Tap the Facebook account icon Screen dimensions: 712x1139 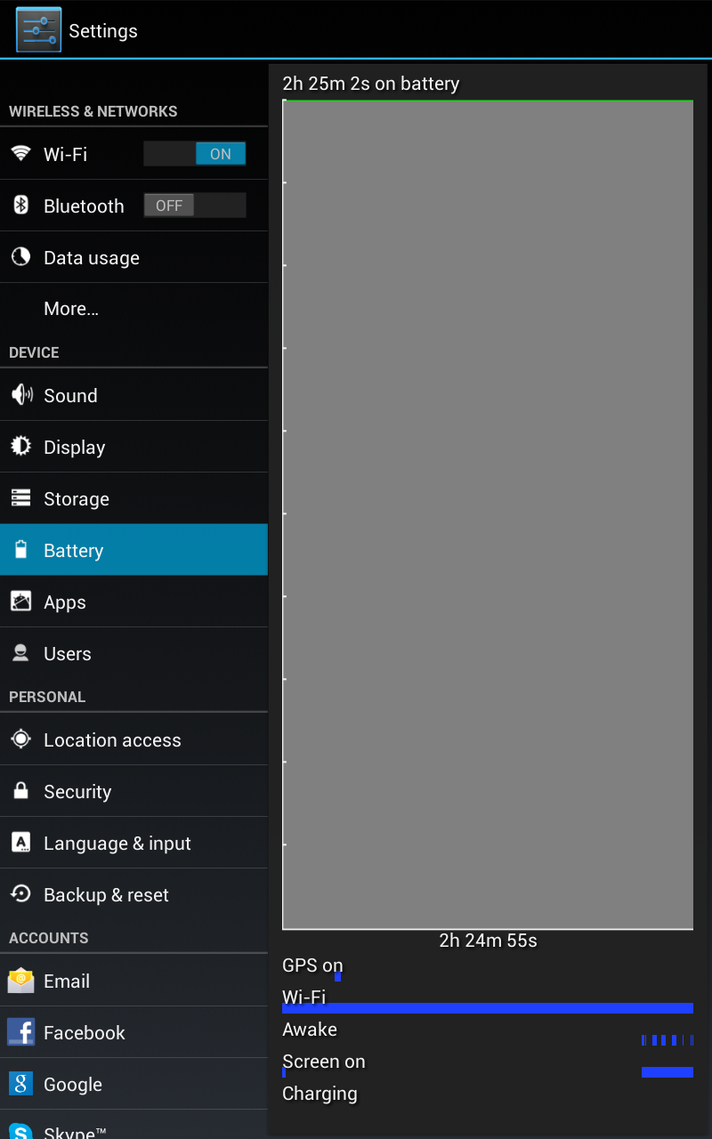[x=20, y=1032]
